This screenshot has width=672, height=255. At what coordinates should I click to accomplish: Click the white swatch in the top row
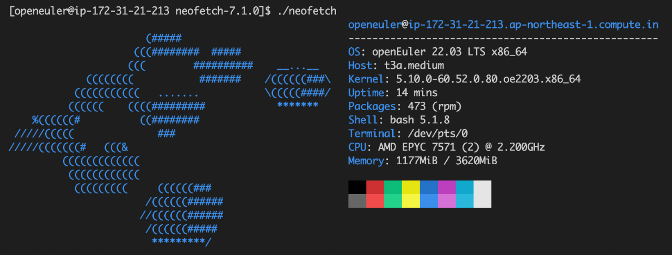(x=482, y=187)
